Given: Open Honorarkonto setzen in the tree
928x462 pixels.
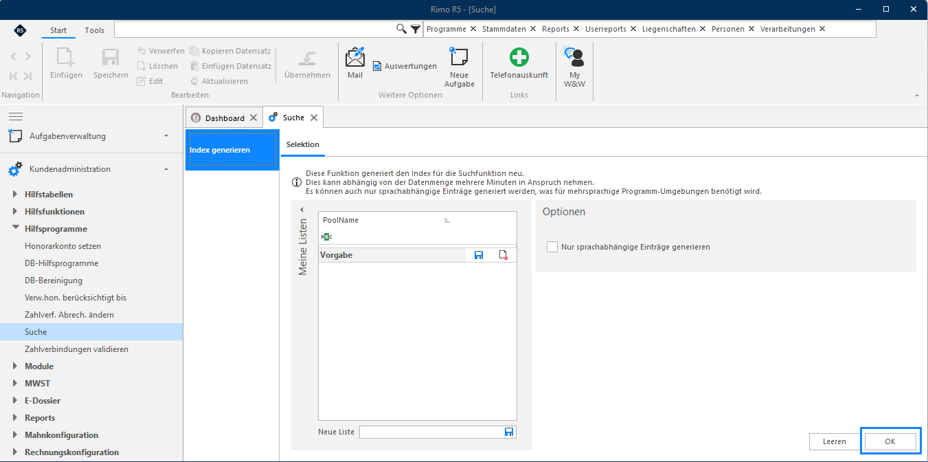Looking at the screenshot, I should coord(63,246).
